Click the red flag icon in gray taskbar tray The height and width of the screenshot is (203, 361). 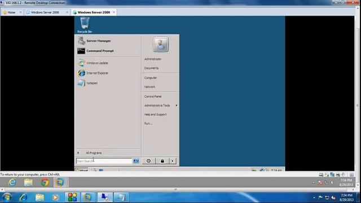point(320,183)
